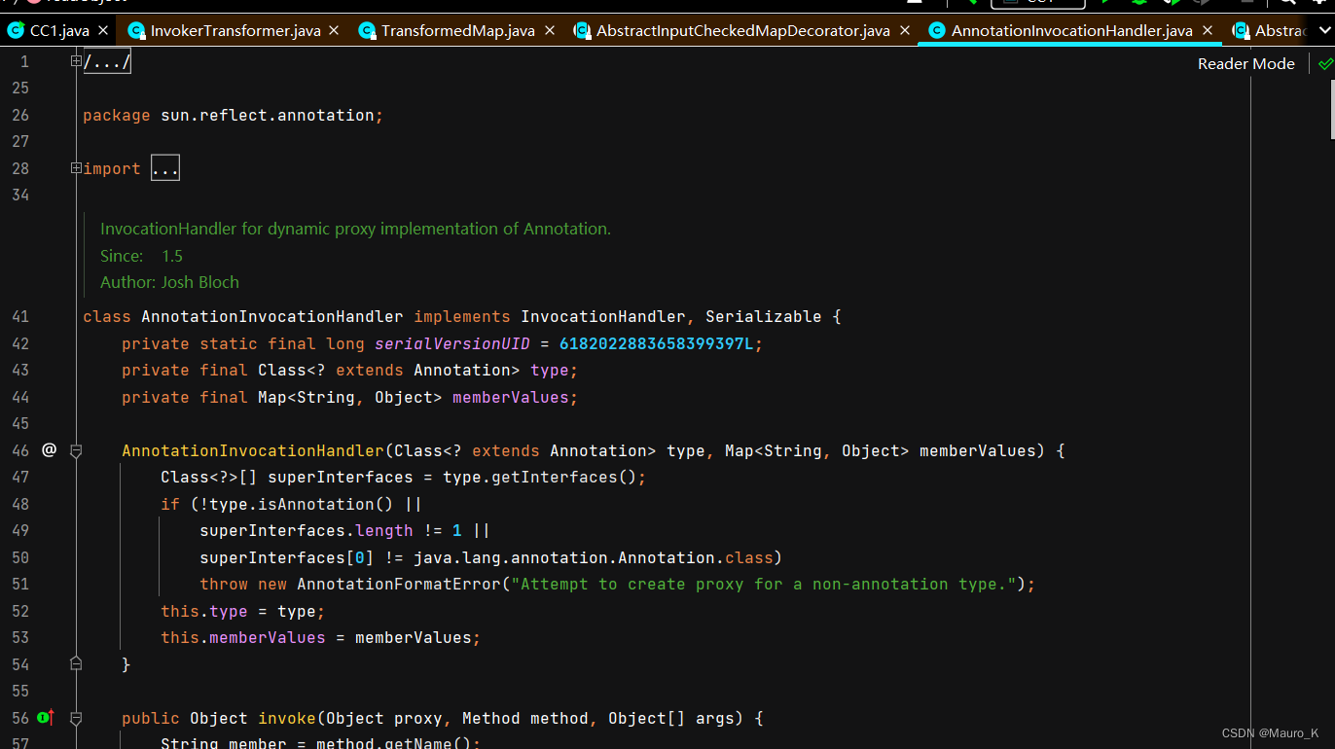Screen dimensions: 1335x749
Task: Click the implements-method gutter icon on line 56
Action: click(46, 718)
